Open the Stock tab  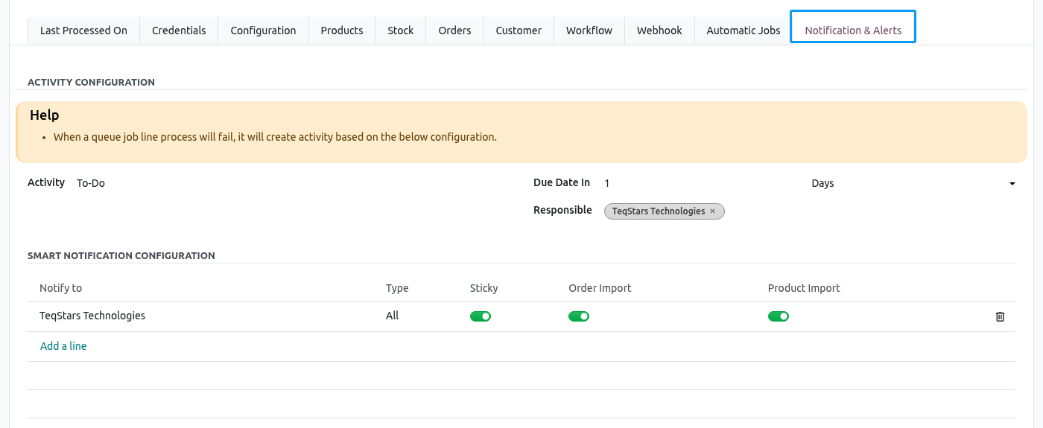tap(400, 31)
